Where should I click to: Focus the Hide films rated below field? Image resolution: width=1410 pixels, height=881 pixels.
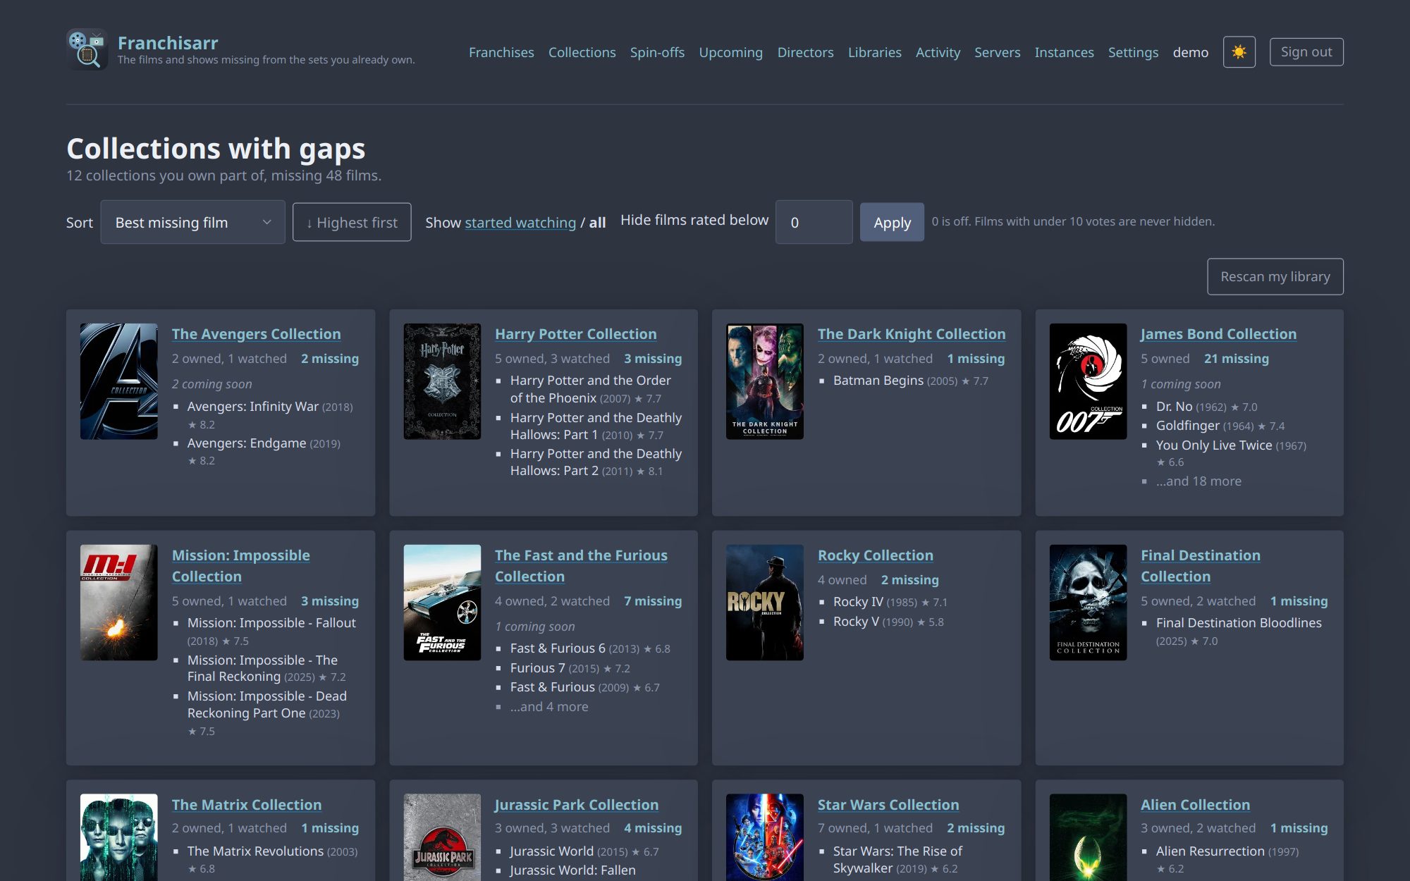click(x=814, y=222)
